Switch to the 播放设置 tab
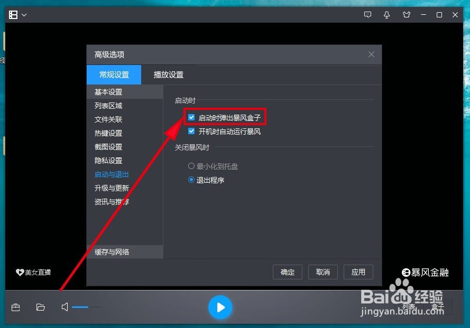 168,74
